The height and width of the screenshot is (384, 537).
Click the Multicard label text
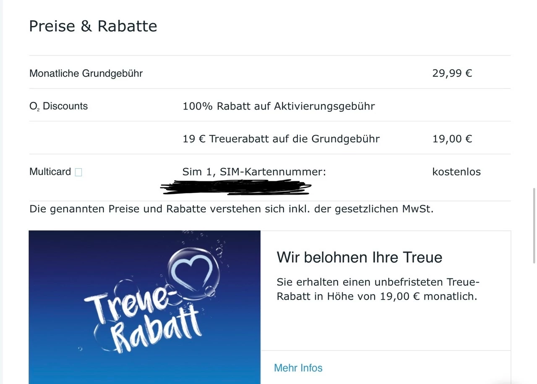[x=50, y=172]
